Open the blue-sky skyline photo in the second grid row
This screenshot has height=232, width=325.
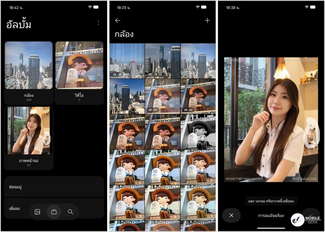click(x=127, y=96)
